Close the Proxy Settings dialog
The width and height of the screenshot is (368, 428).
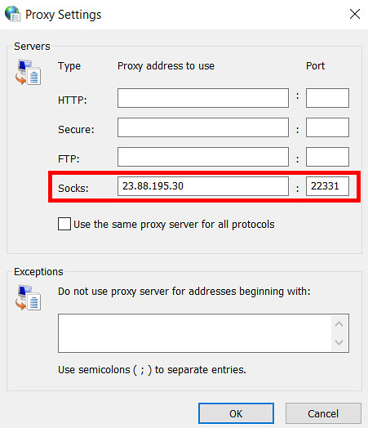(355, 14)
